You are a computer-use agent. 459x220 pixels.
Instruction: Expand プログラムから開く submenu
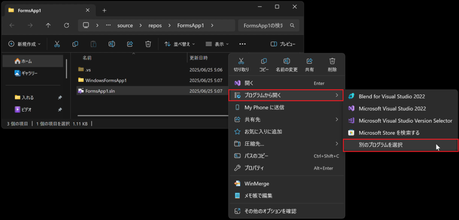tap(286, 95)
